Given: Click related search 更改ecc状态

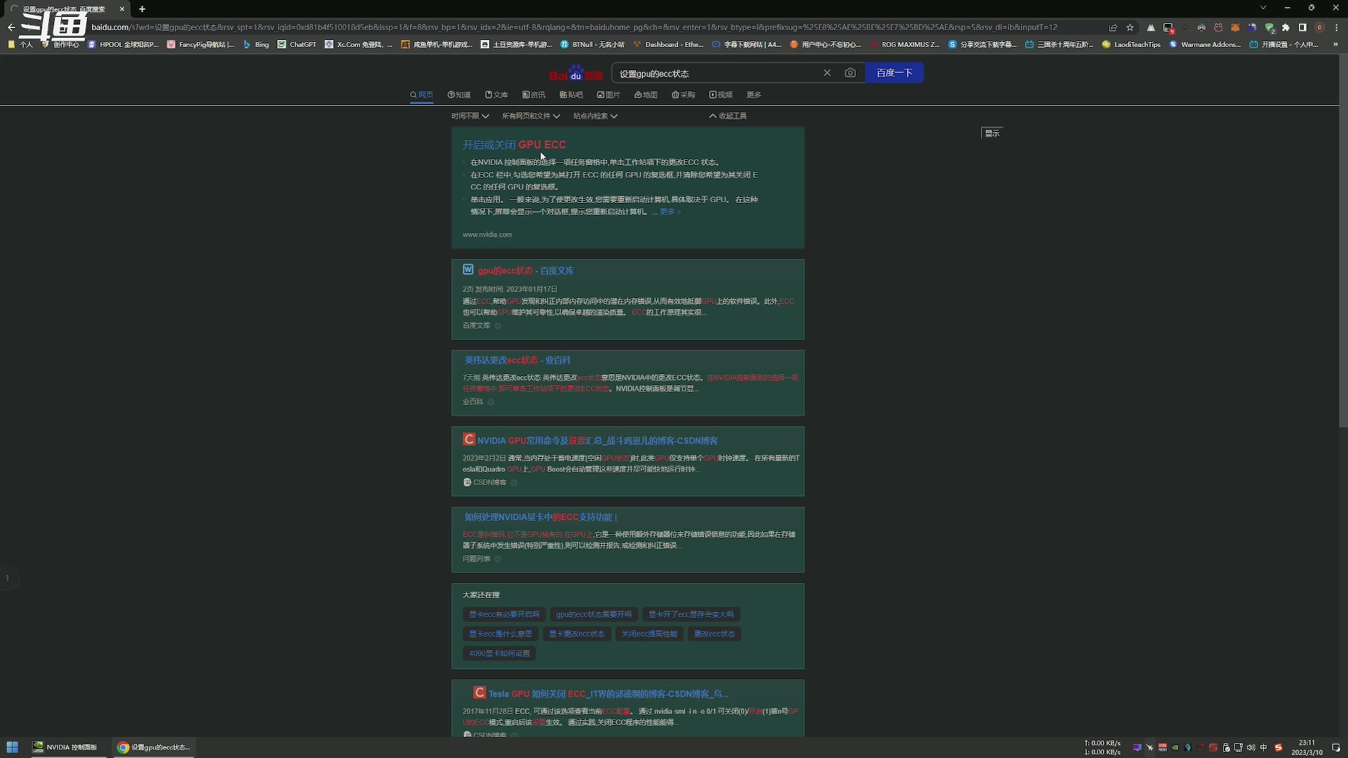Looking at the screenshot, I should tap(715, 634).
